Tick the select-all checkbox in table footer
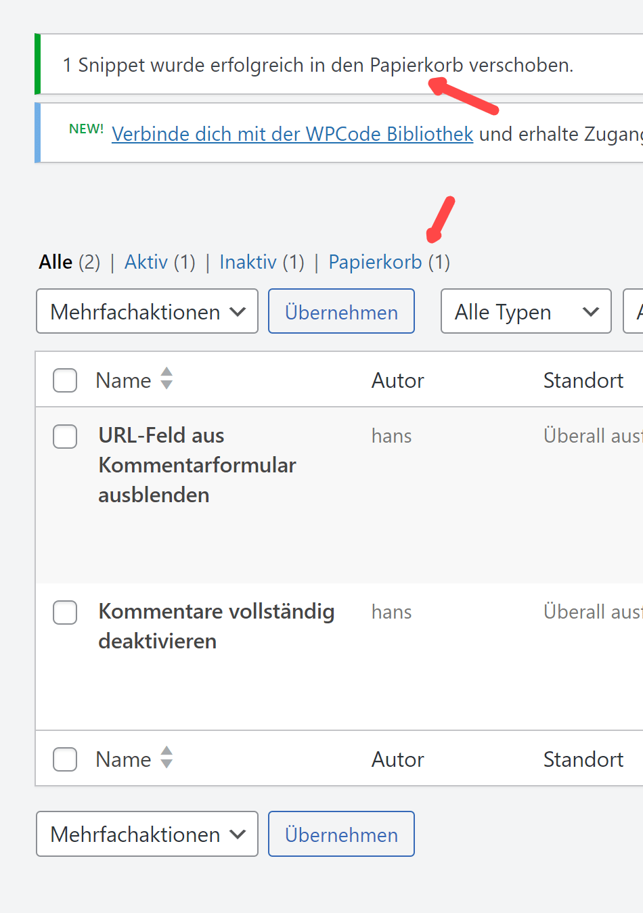 pos(65,759)
